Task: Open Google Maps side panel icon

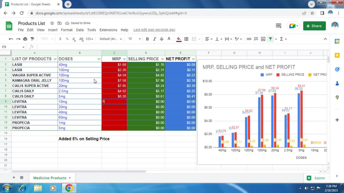Action: (337, 98)
